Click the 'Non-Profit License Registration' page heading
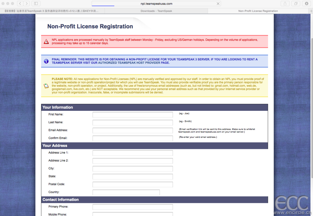Screen dimensions: 313x216 (x=90, y=26)
